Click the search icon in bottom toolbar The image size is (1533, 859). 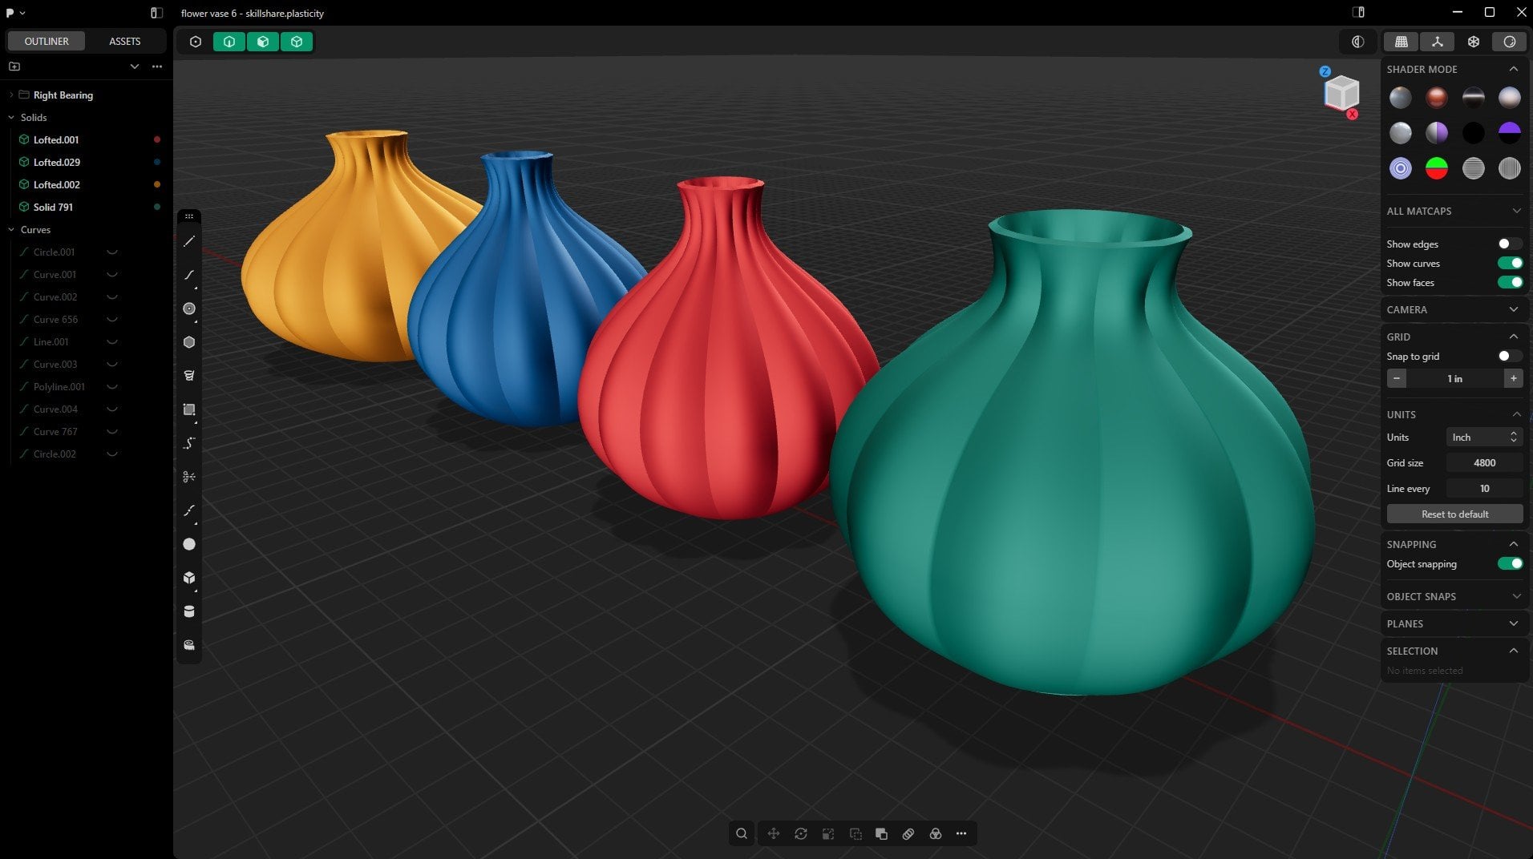[742, 833]
